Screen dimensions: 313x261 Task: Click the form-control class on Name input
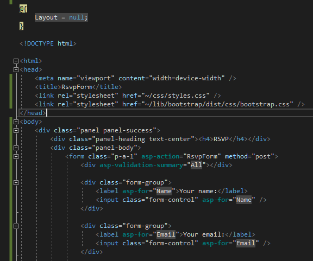tap(172, 200)
